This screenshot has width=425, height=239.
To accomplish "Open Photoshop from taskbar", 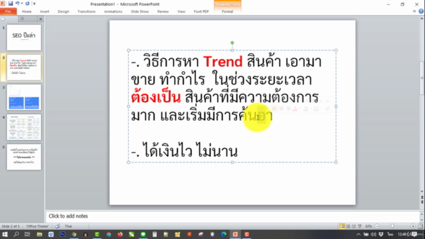I will coord(62,234).
